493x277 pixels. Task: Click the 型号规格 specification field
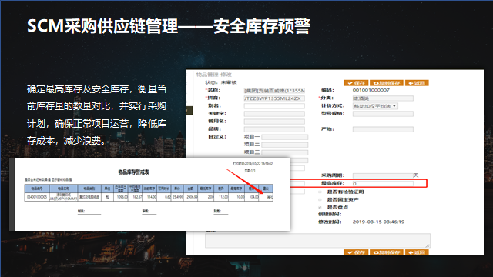coord(383,114)
